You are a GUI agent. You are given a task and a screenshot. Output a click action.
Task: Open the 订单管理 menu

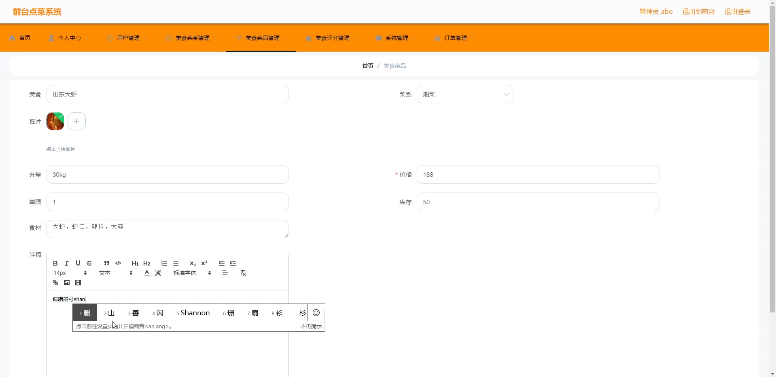pyautogui.click(x=455, y=38)
